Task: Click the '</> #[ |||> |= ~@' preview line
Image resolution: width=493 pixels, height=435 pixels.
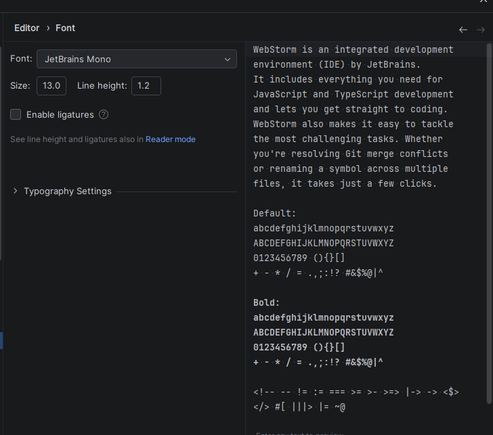Action: (x=299, y=407)
